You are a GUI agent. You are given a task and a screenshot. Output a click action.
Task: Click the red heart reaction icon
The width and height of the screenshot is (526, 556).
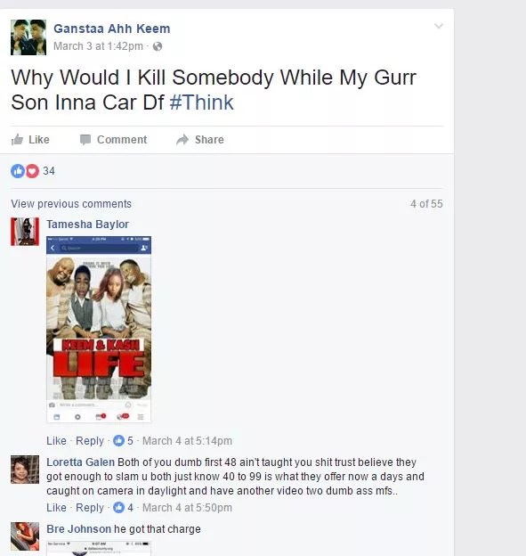(32, 171)
